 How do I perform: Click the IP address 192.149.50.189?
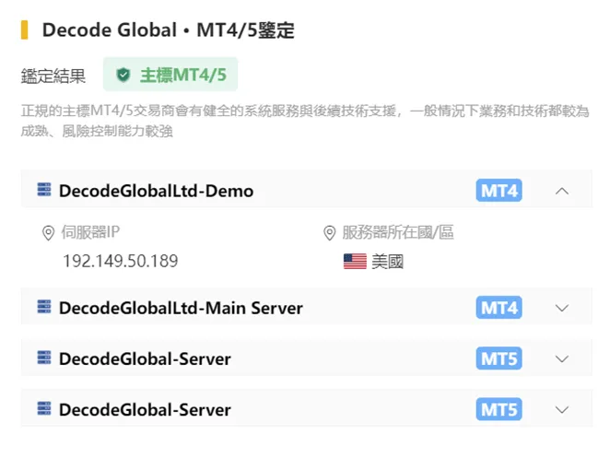point(120,261)
